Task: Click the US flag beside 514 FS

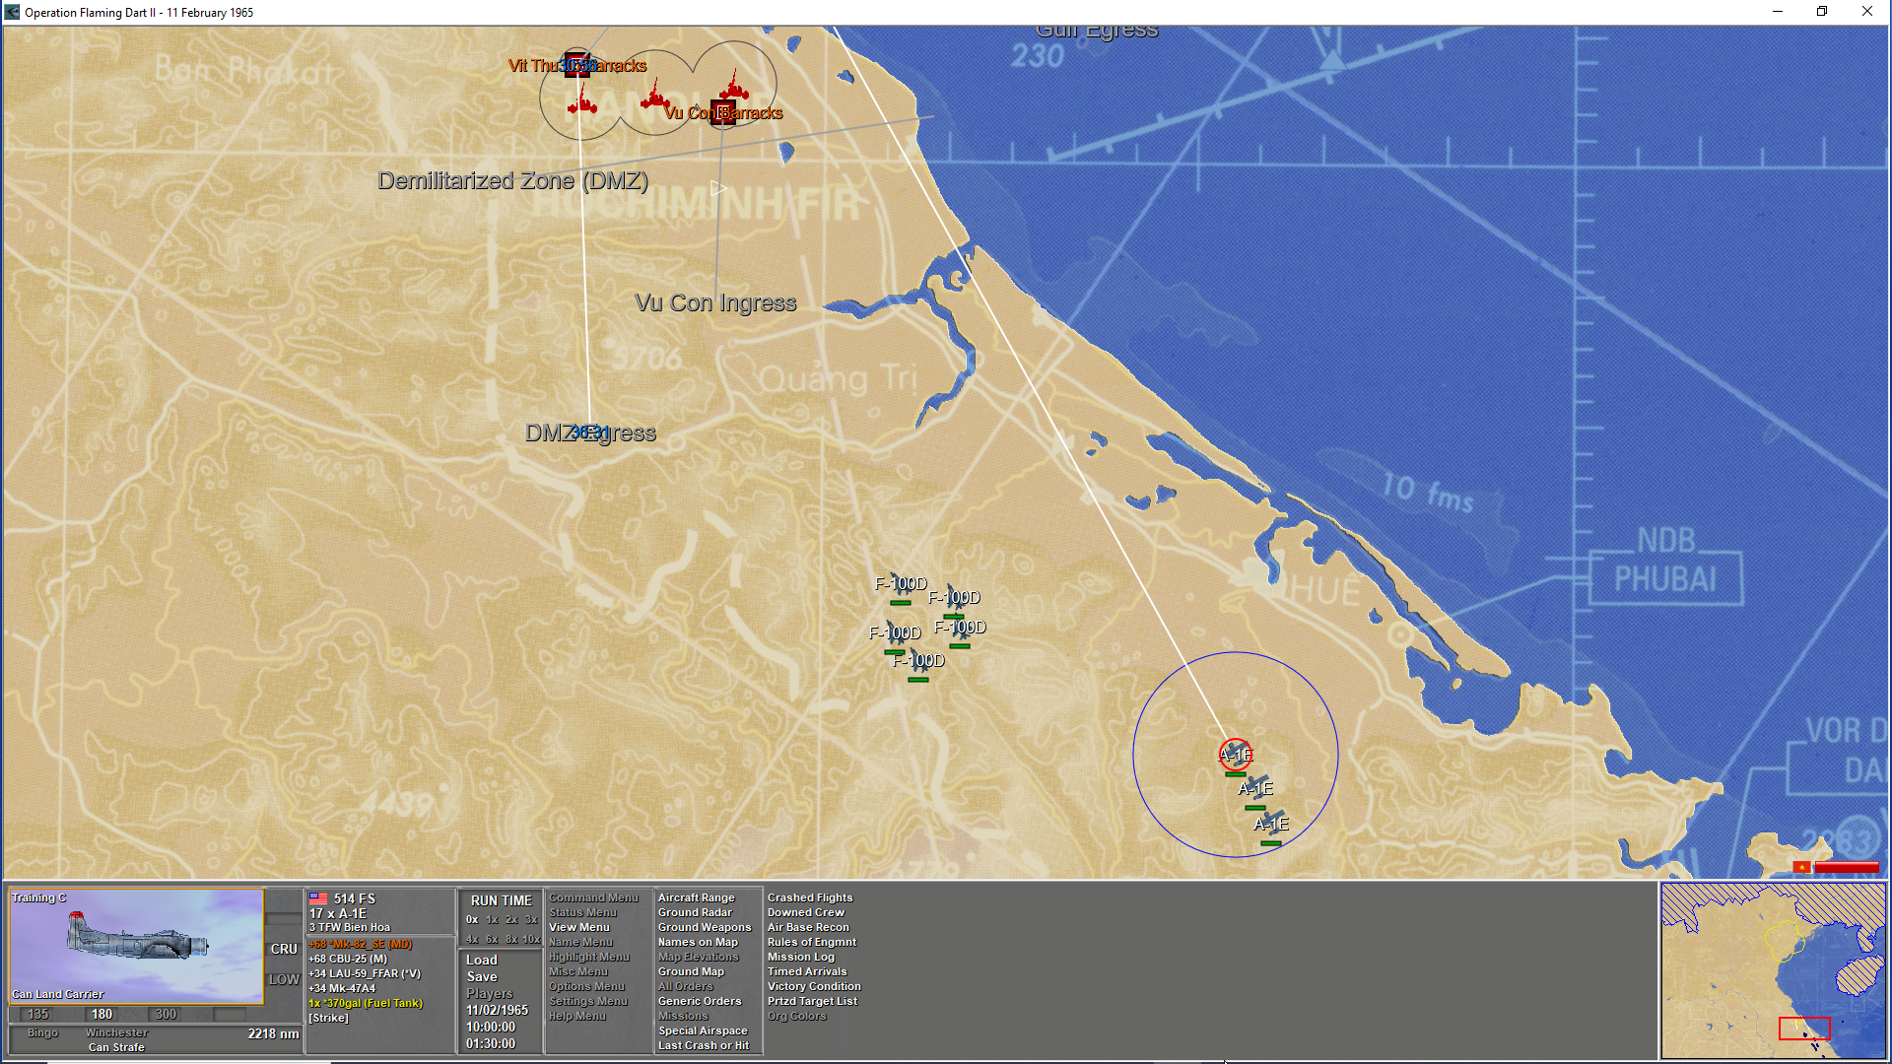Action: tap(318, 898)
